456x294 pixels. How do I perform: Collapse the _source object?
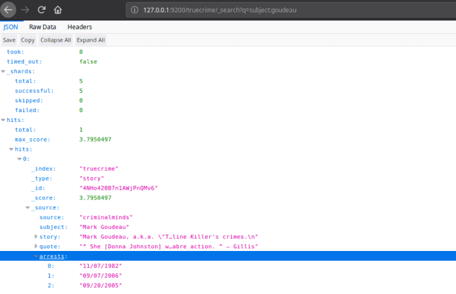point(28,208)
